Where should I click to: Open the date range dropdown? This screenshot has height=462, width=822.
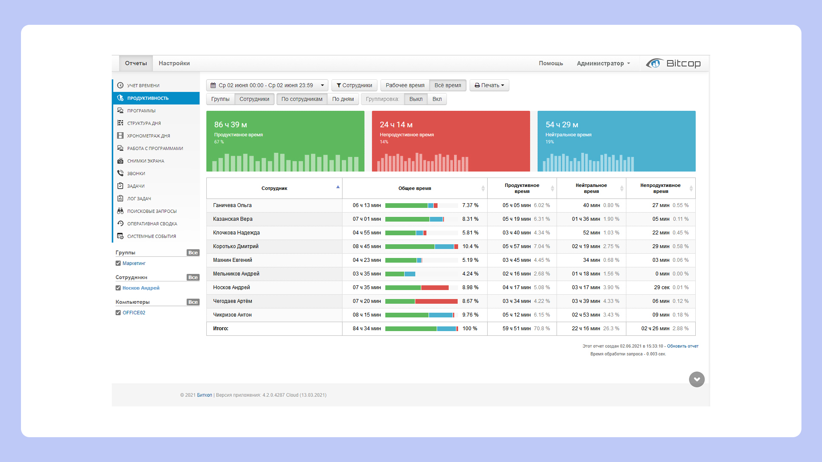tap(267, 85)
